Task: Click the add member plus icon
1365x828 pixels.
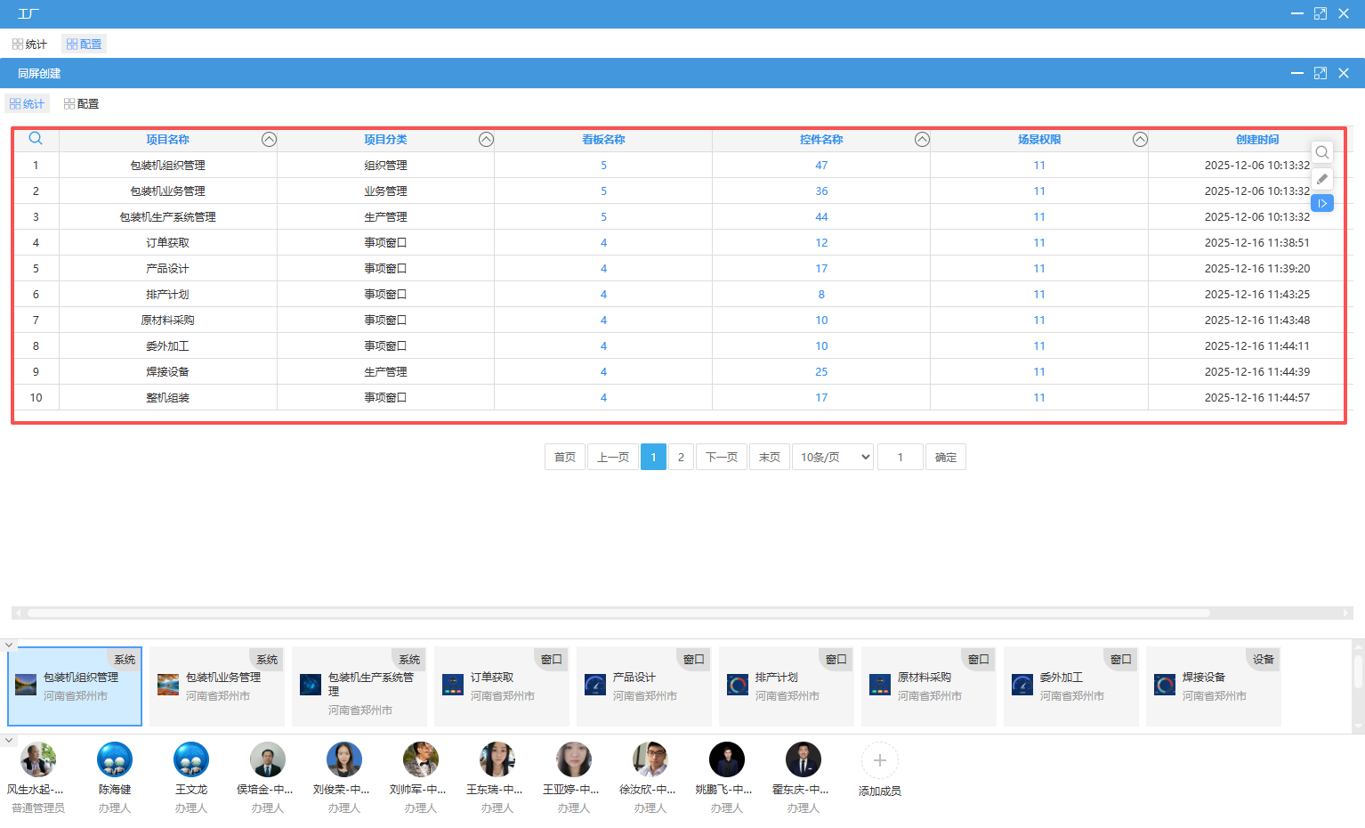Action: [879, 760]
